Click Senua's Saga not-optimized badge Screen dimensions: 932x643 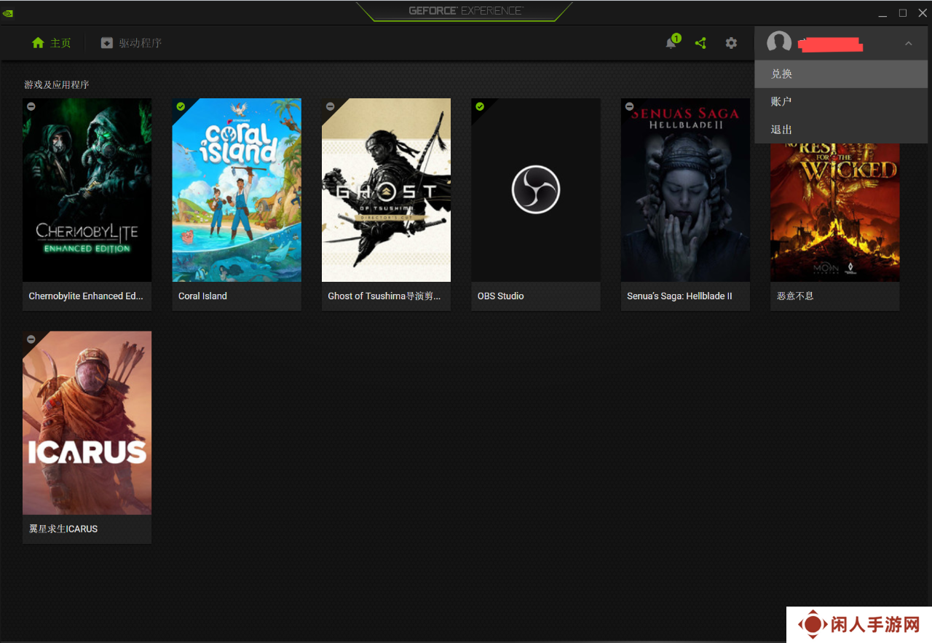(629, 106)
